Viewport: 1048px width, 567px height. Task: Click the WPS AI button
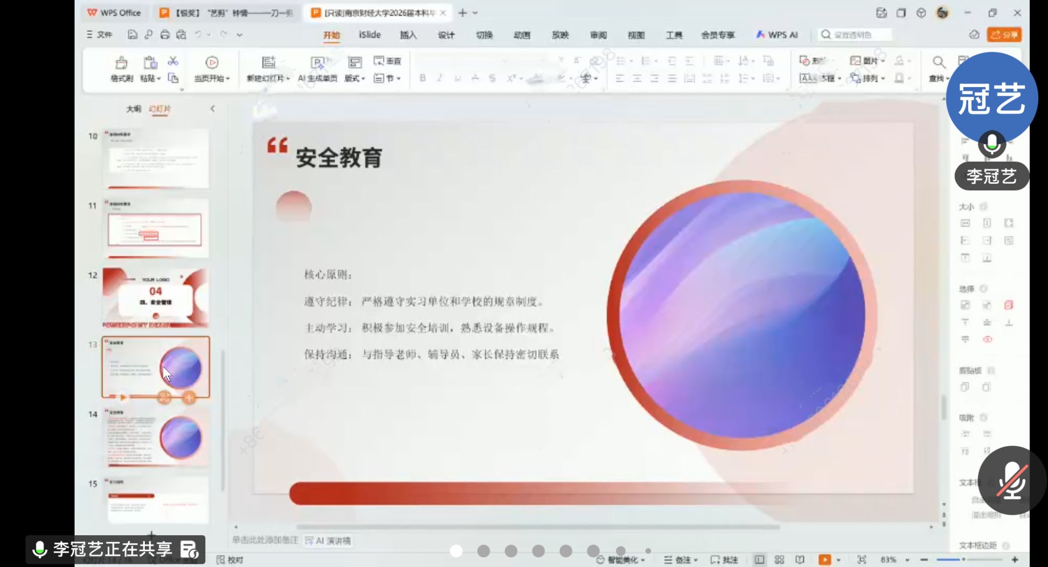click(777, 35)
